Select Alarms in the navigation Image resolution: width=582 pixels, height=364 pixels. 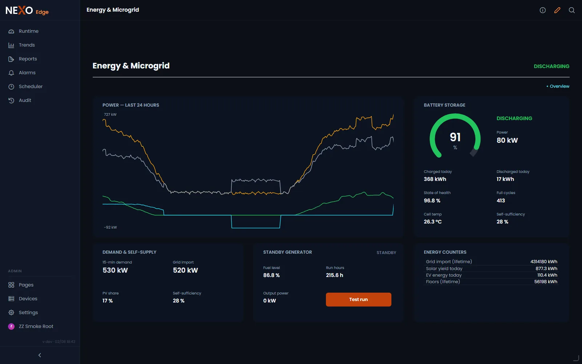pyautogui.click(x=40, y=73)
